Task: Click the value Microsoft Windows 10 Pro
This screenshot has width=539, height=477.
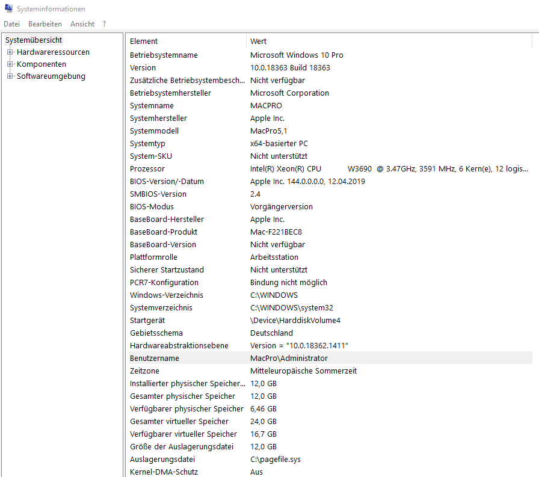Action: [x=297, y=55]
